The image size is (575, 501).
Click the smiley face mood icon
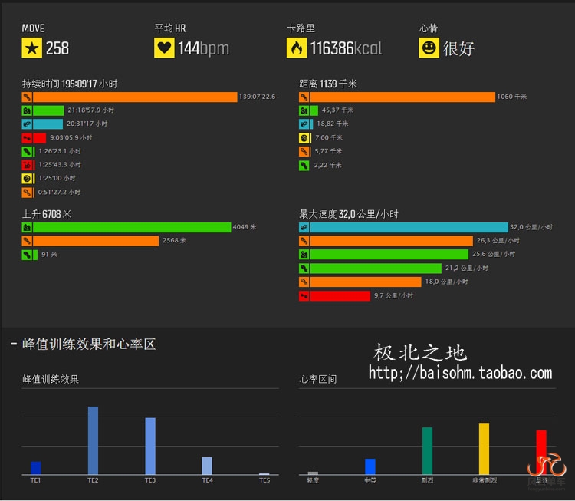coord(429,48)
